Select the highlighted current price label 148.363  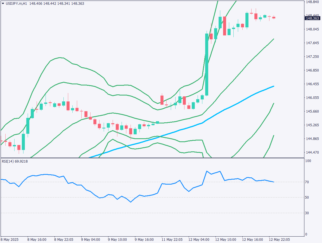point(312,18)
